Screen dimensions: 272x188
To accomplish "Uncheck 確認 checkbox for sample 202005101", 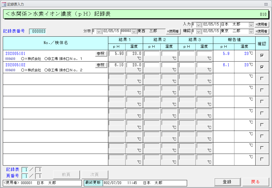I will (262, 55).
